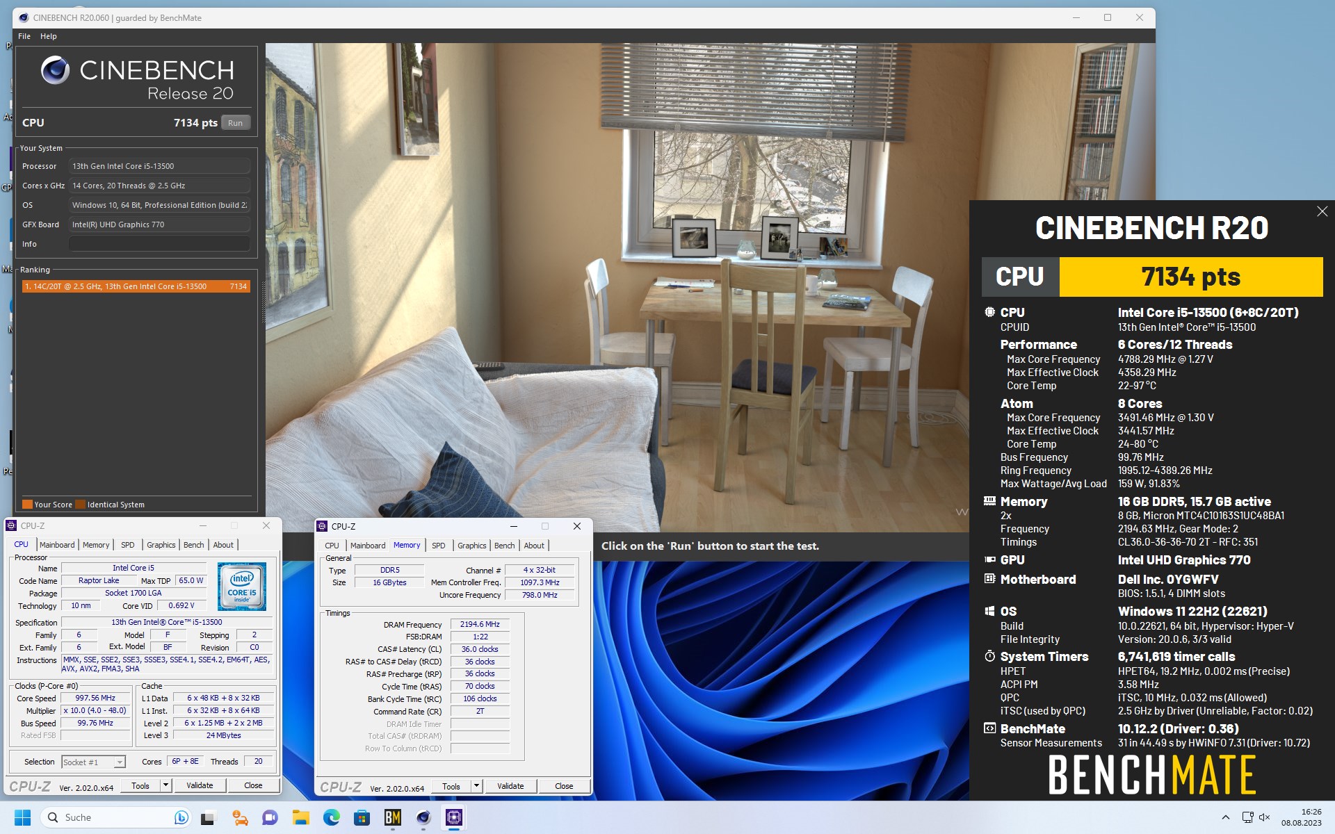This screenshot has height=834, width=1335.
Task: Open the Bench tab in the Memory CPU-Z
Action: click(504, 546)
